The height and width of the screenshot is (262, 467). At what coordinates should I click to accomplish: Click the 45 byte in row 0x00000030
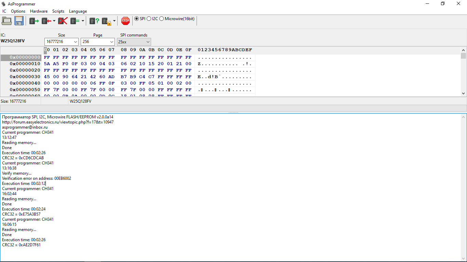coord(47,77)
